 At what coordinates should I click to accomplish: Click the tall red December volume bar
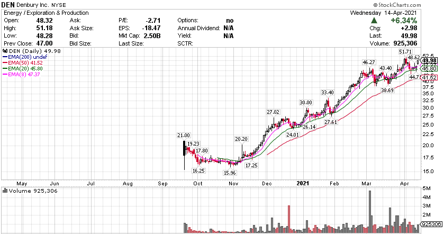click(x=289, y=219)
